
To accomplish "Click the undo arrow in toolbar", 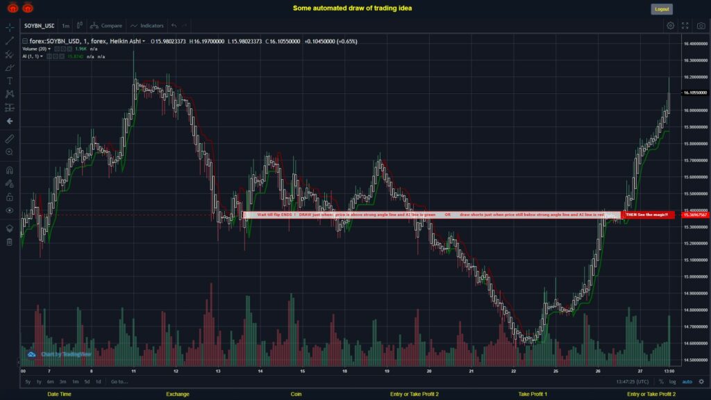I will [x=174, y=26].
